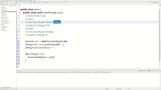Open the Debug button dropdown arrow

(x=30, y=2)
